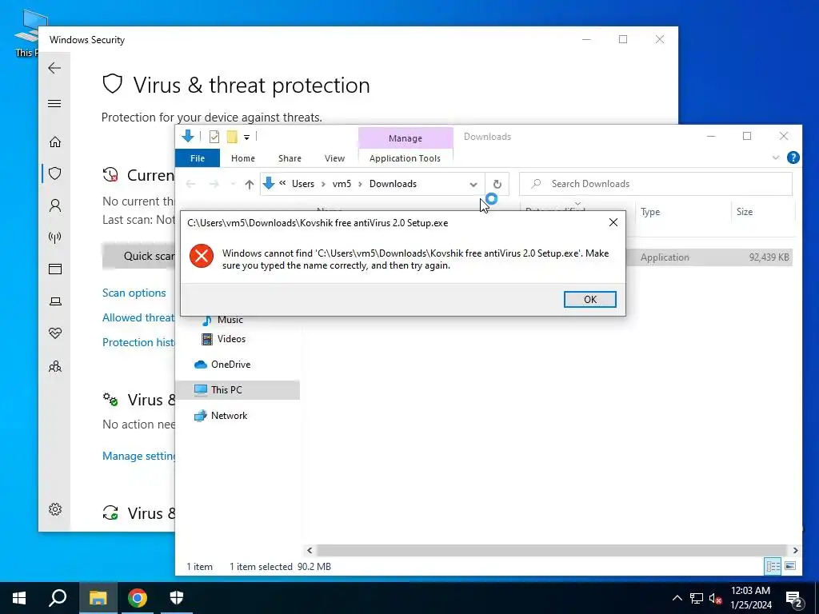Select Videos in the navigation pane
Viewport: 819px width, 614px height.
tap(224, 339)
